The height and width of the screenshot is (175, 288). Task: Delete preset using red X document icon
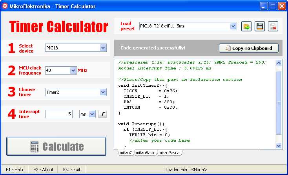click(x=273, y=26)
